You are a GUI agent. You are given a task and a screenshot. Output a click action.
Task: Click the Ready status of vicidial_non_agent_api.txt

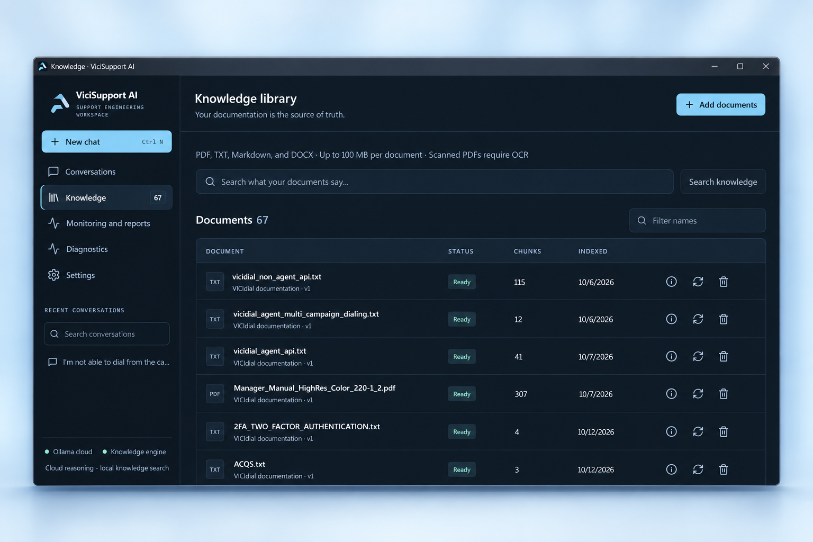(x=462, y=282)
